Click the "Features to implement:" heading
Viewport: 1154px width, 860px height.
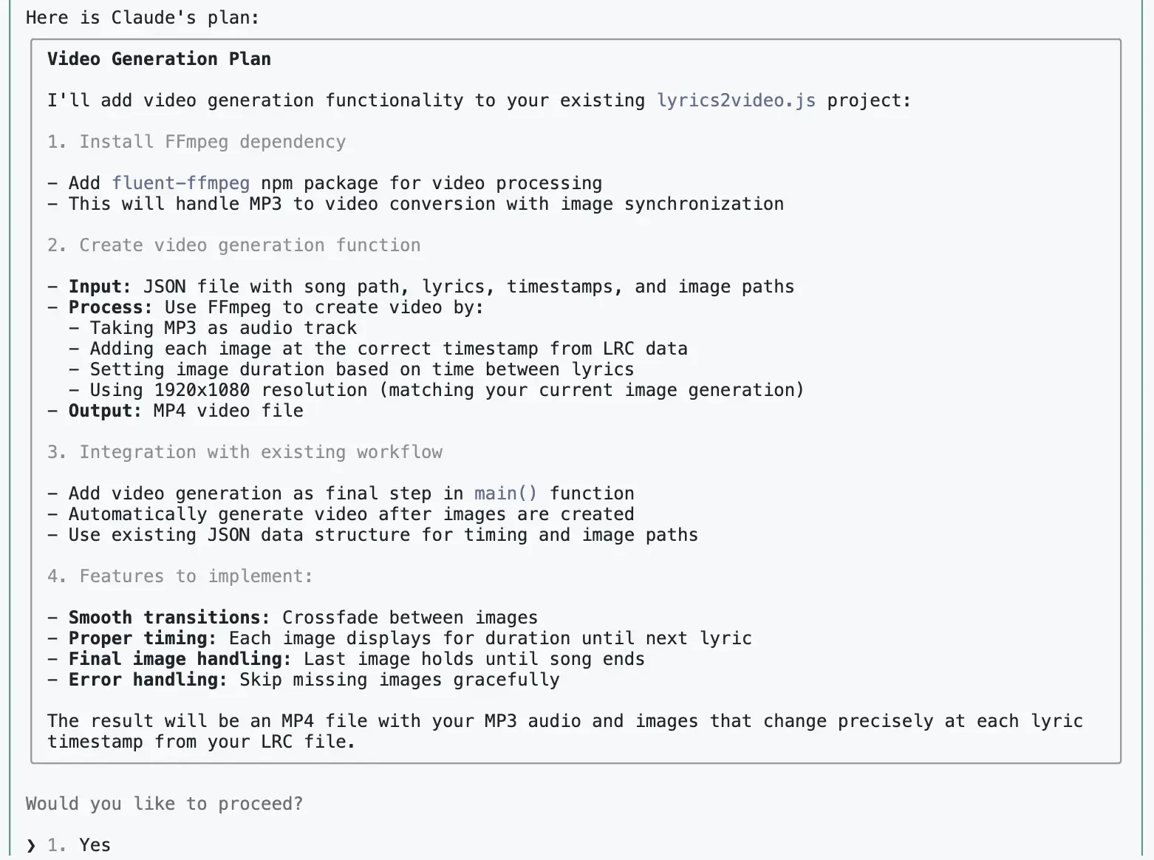[x=196, y=576]
